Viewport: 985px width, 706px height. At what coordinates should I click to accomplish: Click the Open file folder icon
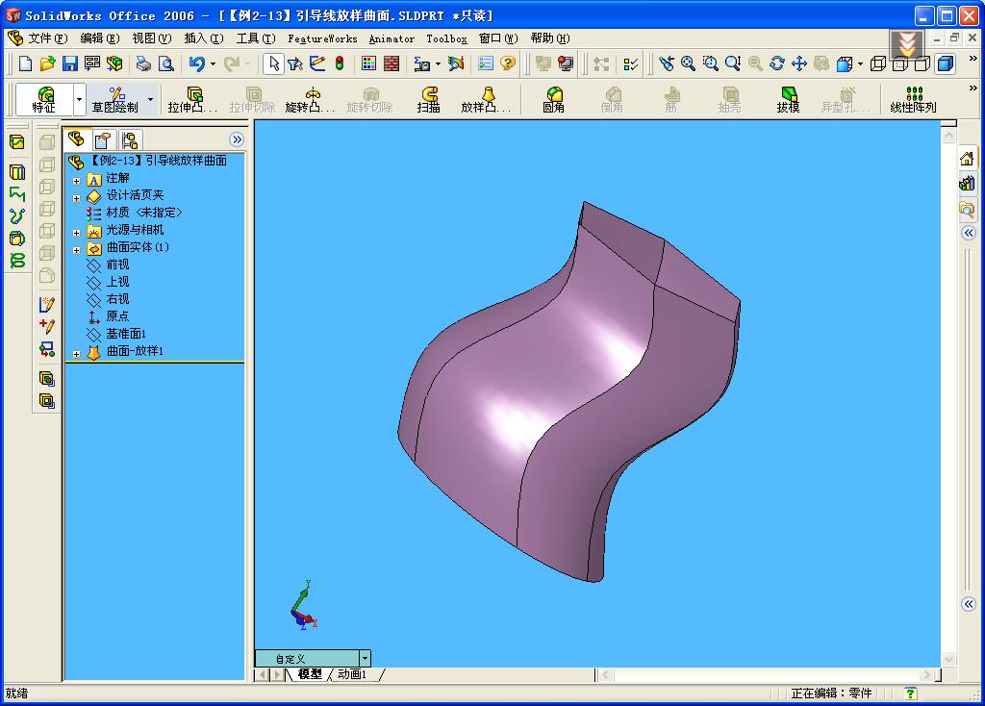click(x=48, y=63)
